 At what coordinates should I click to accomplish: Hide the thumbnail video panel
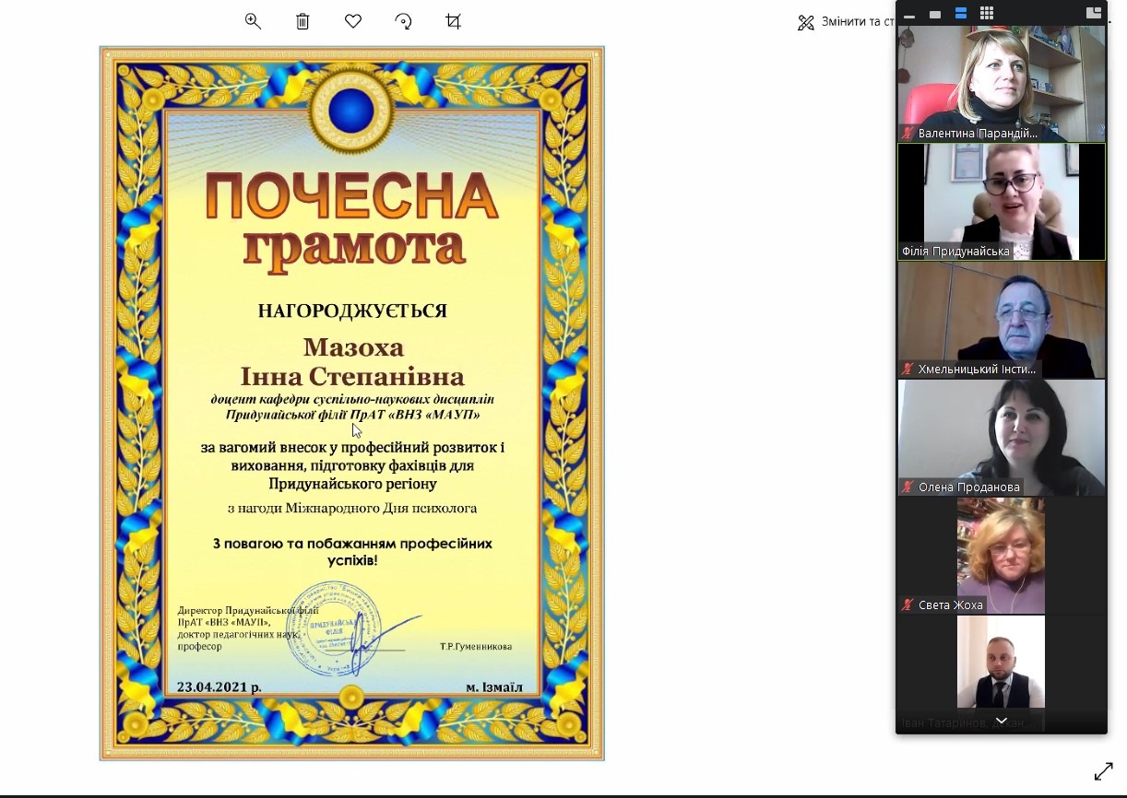909,14
